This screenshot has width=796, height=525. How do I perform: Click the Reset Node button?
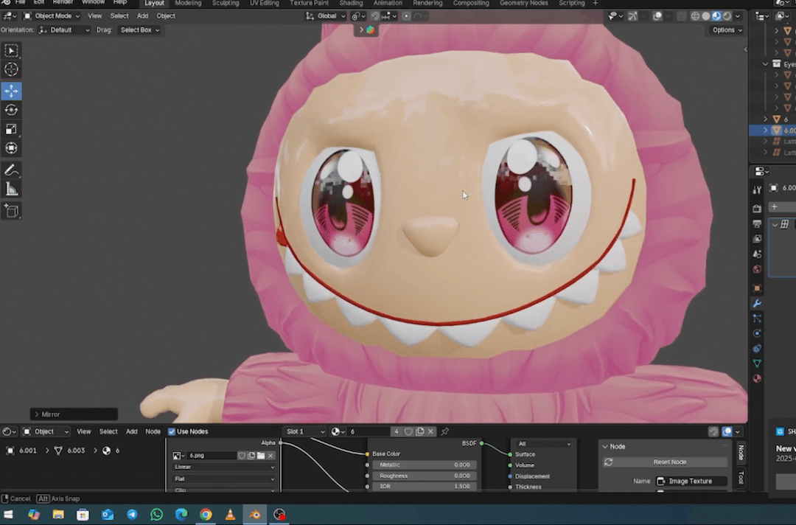pyautogui.click(x=669, y=462)
